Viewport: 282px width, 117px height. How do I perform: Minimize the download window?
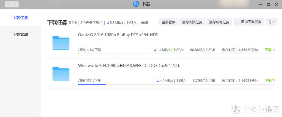pos(260,4)
